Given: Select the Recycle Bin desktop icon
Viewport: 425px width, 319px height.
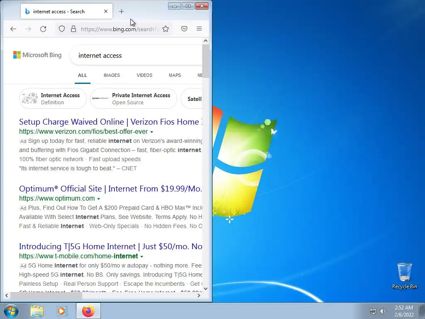Looking at the screenshot, I should click(404, 276).
